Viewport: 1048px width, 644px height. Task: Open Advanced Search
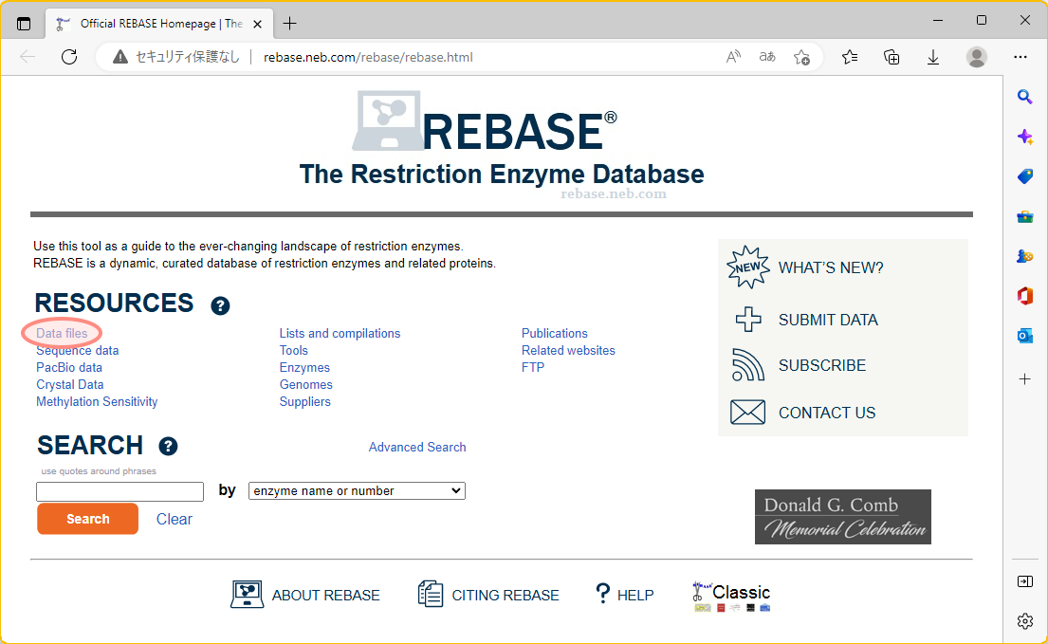[x=417, y=447]
